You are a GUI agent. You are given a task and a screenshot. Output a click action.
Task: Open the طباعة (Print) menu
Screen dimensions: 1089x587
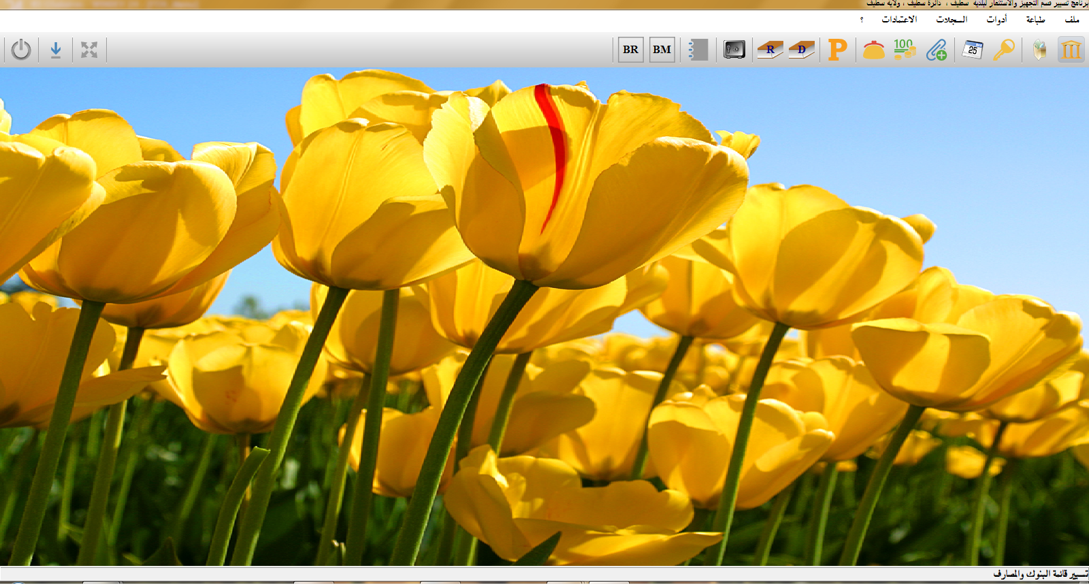1035,19
